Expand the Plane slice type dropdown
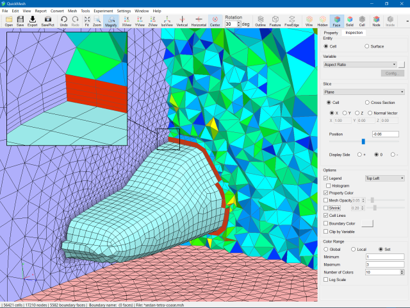This screenshot has width=410, height=308. point(363,92)
